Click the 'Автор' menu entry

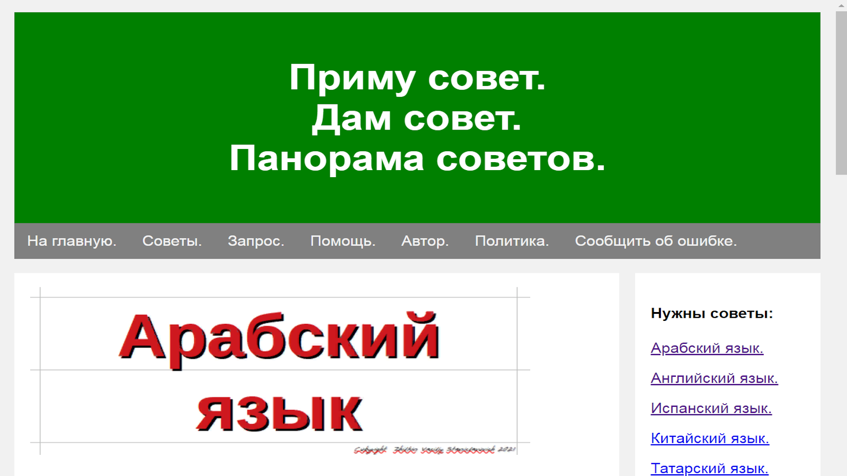425,241
